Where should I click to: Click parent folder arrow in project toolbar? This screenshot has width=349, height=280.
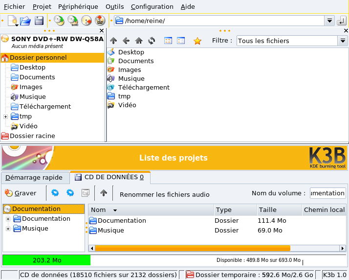tap(104, 193)
